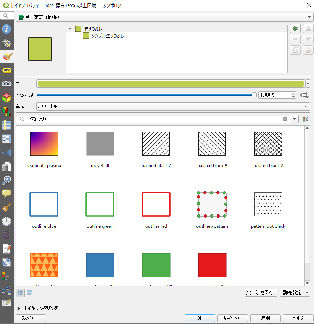Select the yellow Labels tab icon

coord(7,70)
